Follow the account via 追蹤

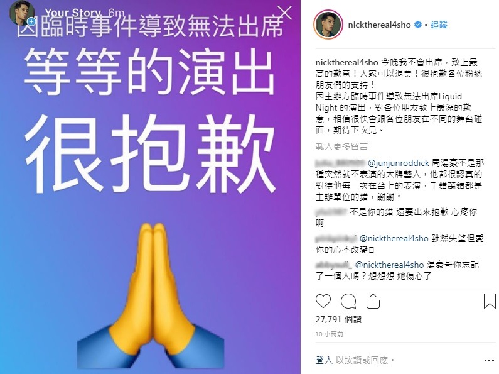(439, 25)
